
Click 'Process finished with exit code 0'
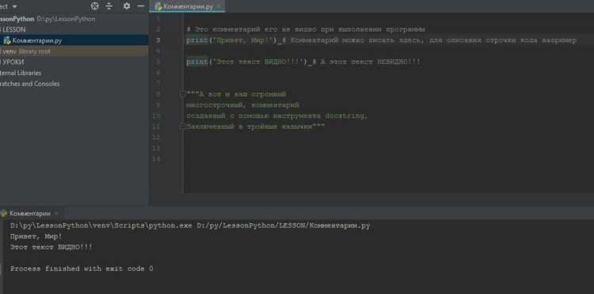(x=82, y=269)
